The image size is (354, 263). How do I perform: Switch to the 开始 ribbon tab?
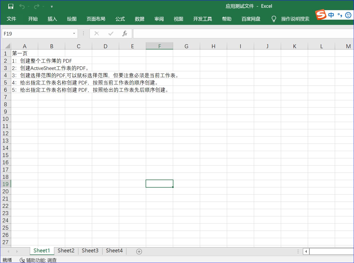coord(33,19)
